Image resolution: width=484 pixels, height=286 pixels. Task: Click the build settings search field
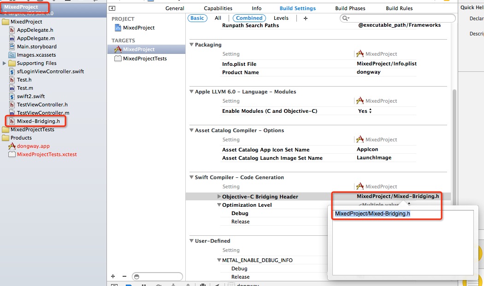pyautogui.click(x=397, y=18)
